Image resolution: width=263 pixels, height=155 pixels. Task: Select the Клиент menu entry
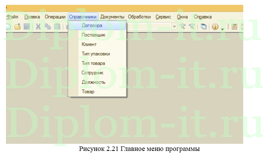[89, 44]
